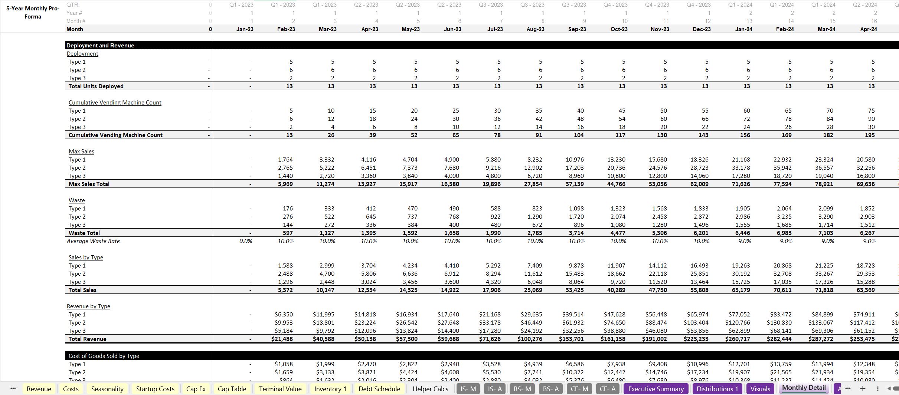Select the Cumulative Vending Machine Count heading

[x=115, y=102]
